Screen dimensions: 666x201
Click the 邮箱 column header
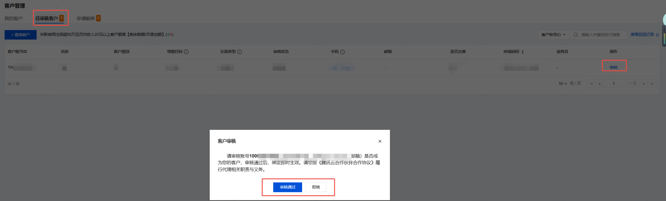[388, 52]
